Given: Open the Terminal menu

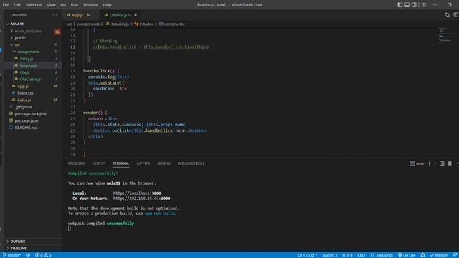Looking at the screenshot, I should tap(90, 5).
